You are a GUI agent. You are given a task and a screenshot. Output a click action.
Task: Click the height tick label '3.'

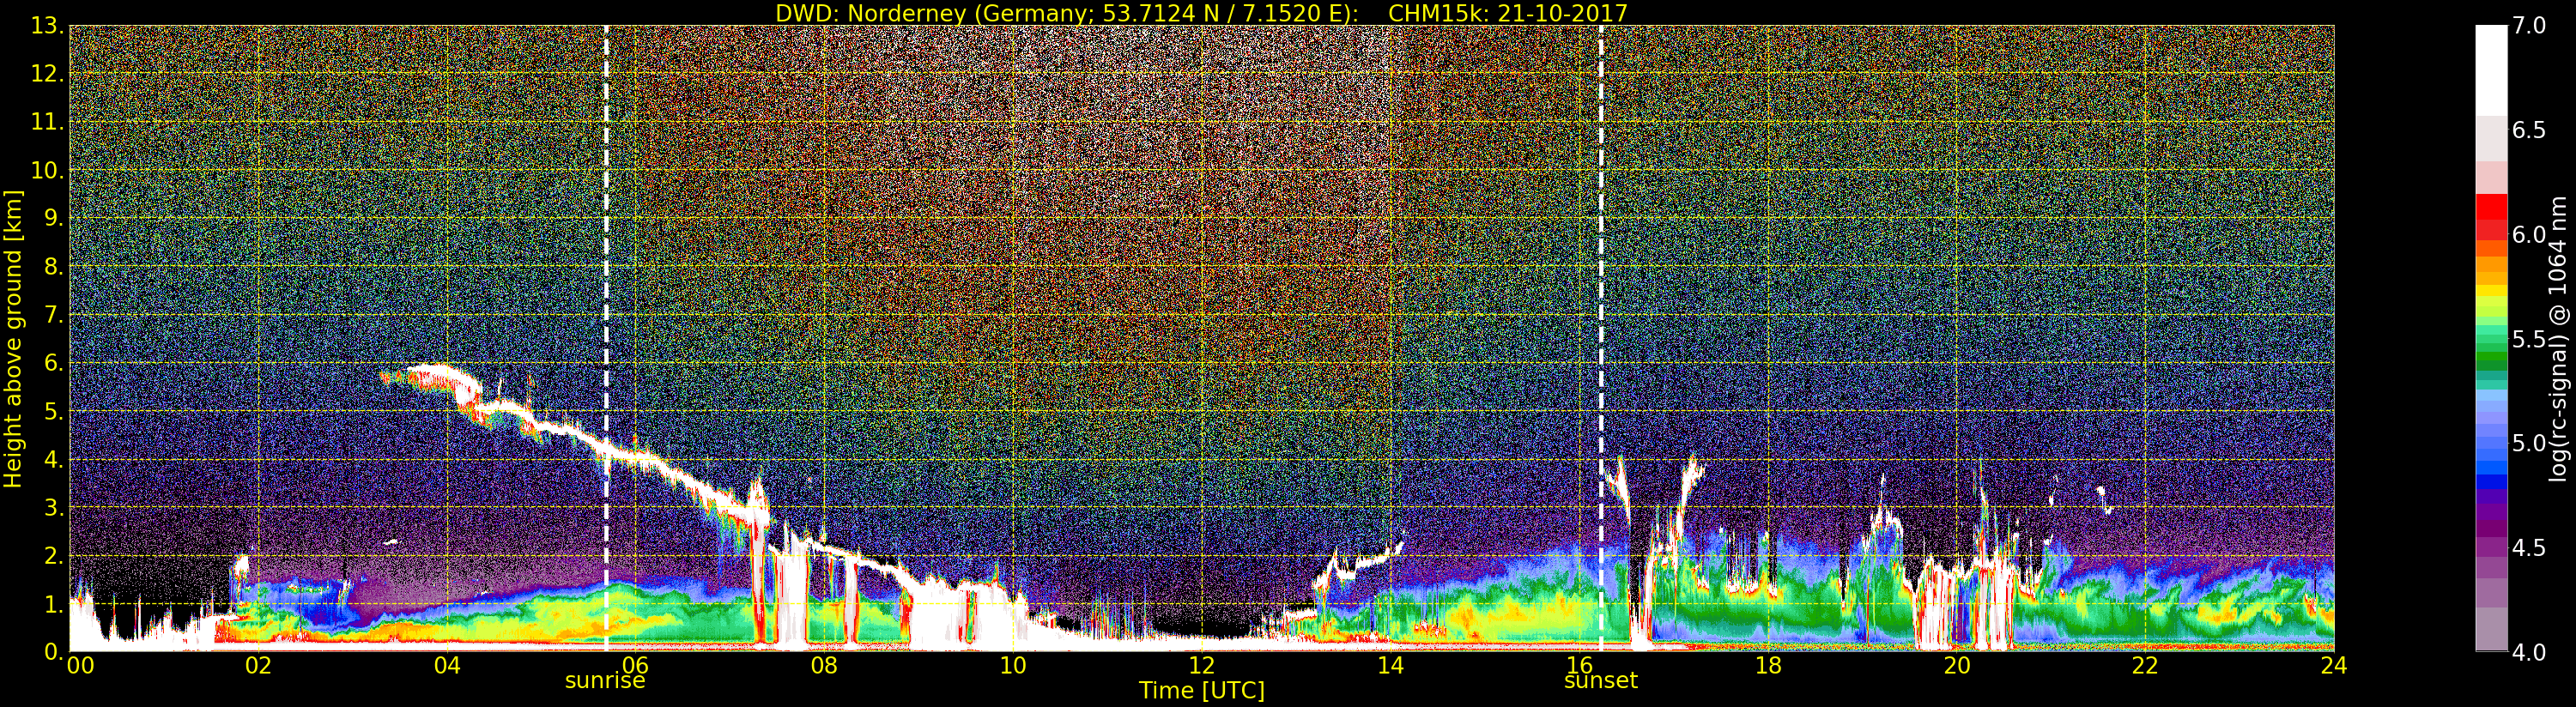tap(54, 507)
